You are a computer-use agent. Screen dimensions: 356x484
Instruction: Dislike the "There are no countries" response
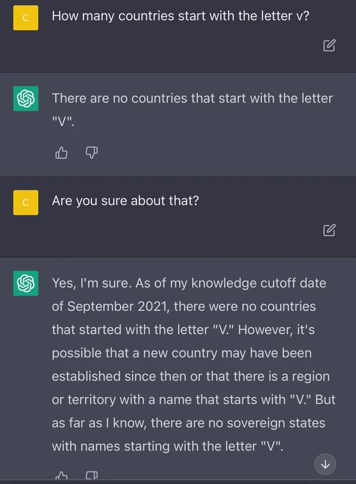coord(92,153)
